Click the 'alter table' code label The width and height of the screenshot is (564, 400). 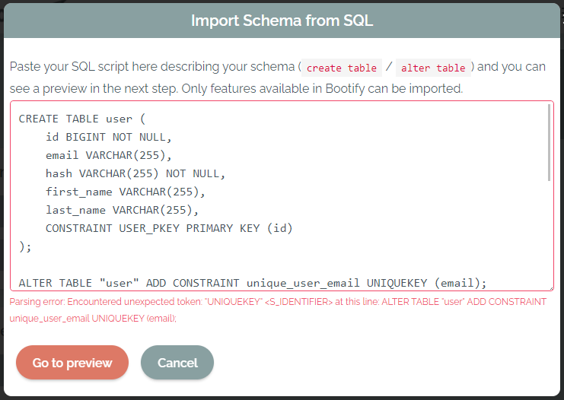click(x=433, y=68)
